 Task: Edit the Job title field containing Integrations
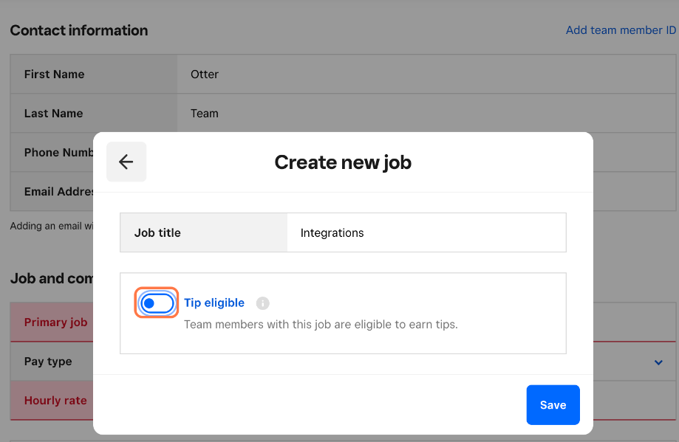pyautogui.click(x=426, y=232)
